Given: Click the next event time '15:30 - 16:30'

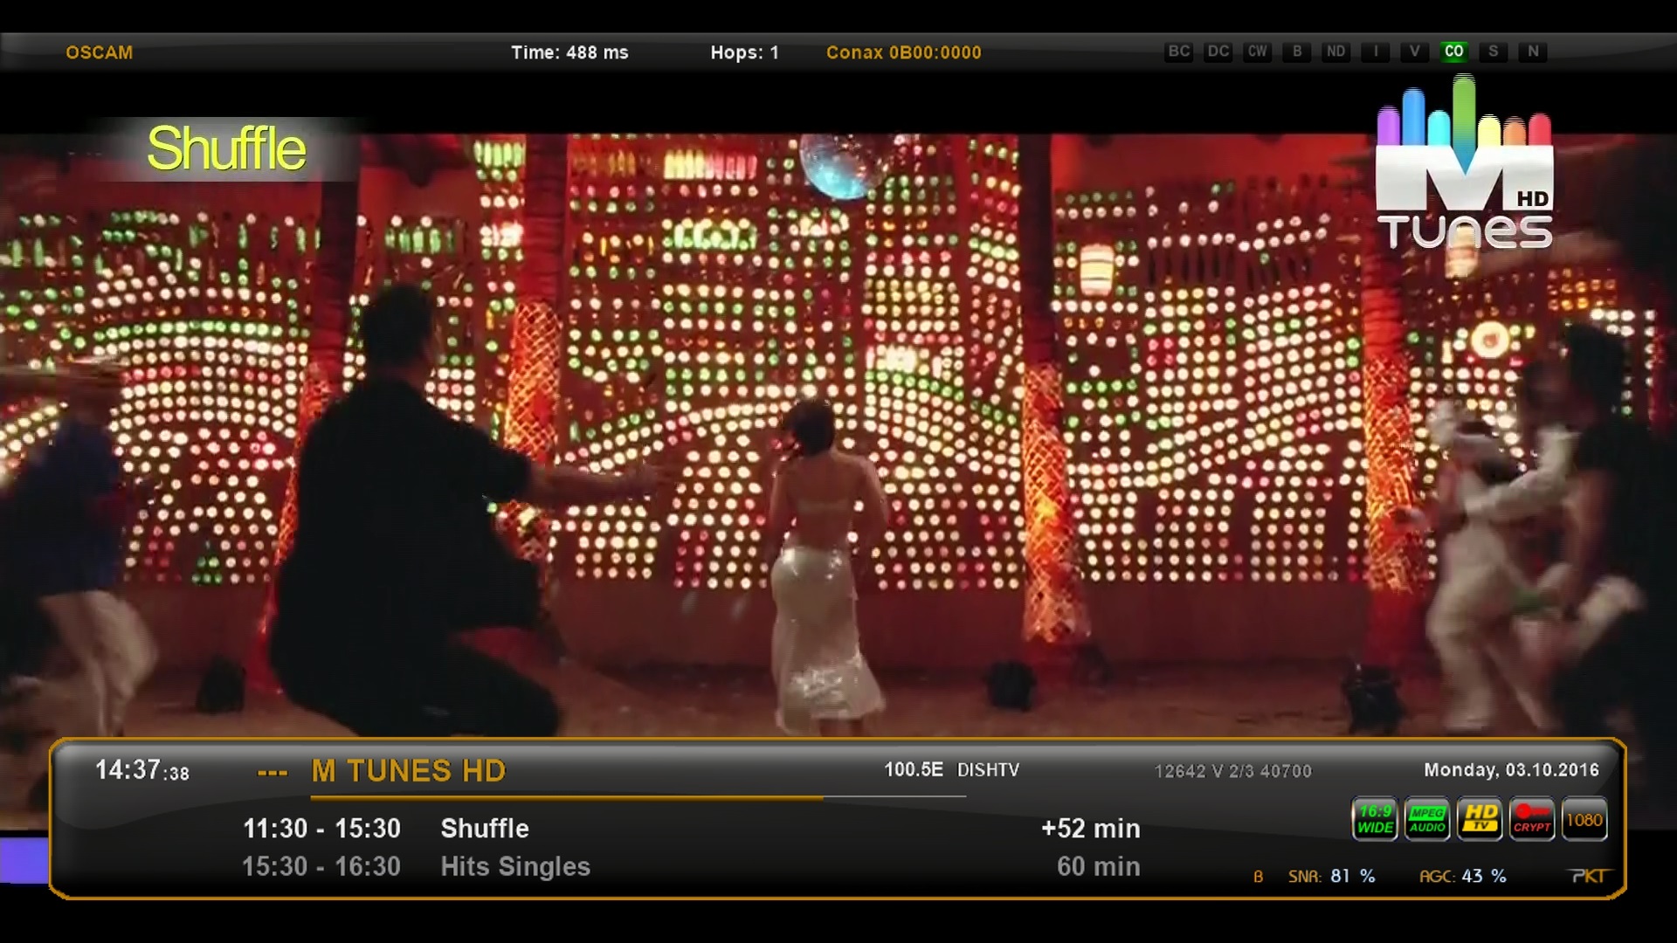Looking at the screenshot, I should click(321, 866).
